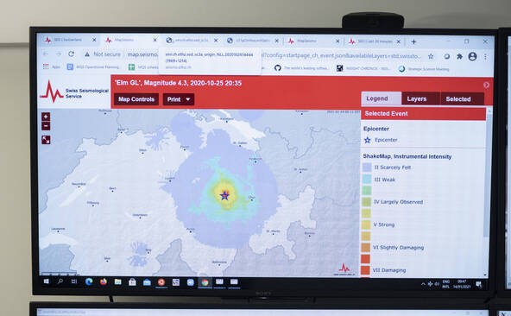Open Chrome's three-dot menu

point(485,56)
